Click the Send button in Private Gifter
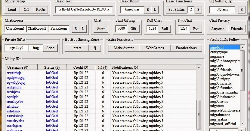This screenshot has height=131, width=250. (50, 48)
